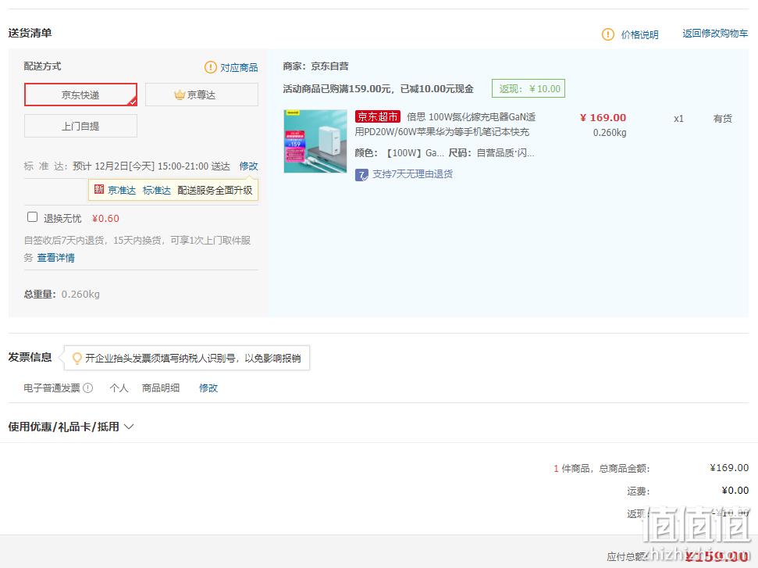The height and width of the screenshot is (568, 758).
Task: Select 京东快递 delivery method
Action: coord(80,95)
